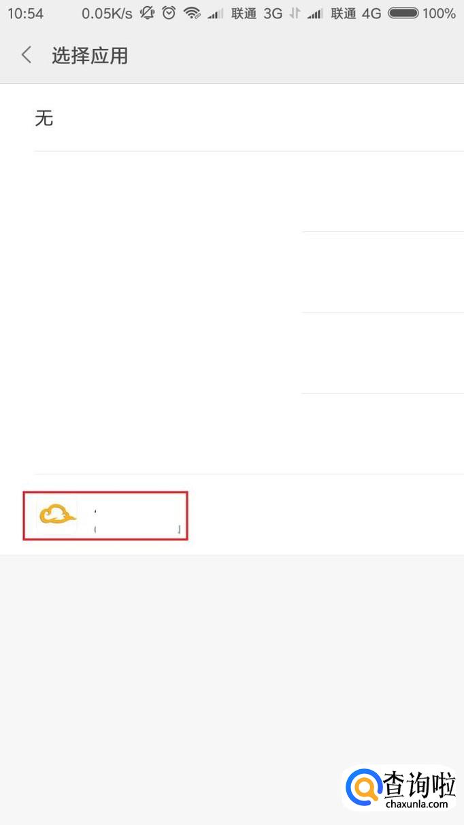Tap the Wi-Fi signal status icon
This screenshot has width=464, height=825.
click(193, 13)
